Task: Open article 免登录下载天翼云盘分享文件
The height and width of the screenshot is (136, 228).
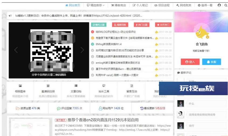Action: coord(125,38)
